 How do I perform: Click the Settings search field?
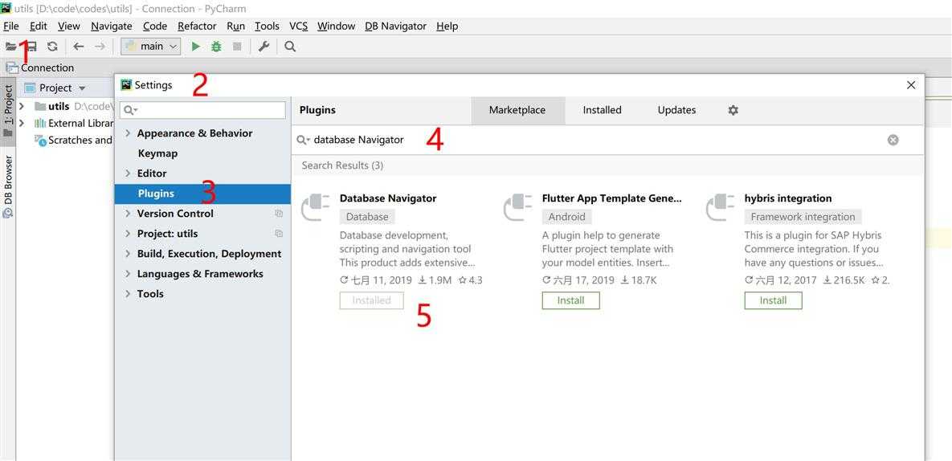tap(202, 110)
